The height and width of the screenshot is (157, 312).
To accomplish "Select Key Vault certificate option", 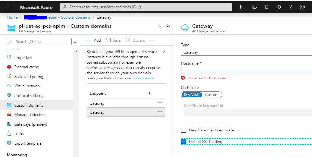I will (192, 95).
